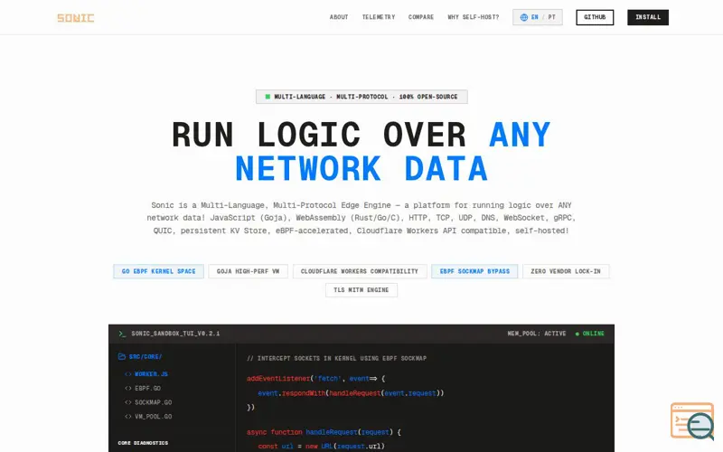
Task: Switch language to EN
Action: (535, 17)
